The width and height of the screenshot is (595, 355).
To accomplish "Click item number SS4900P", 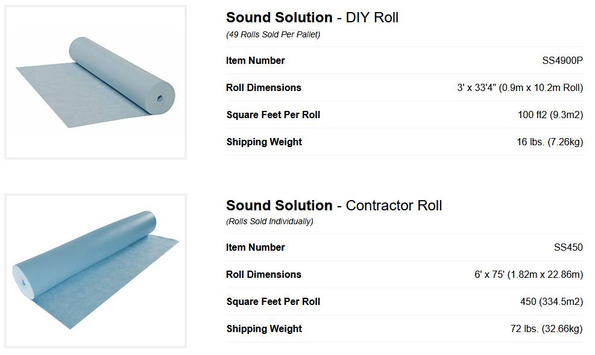I will pos(562,60).
